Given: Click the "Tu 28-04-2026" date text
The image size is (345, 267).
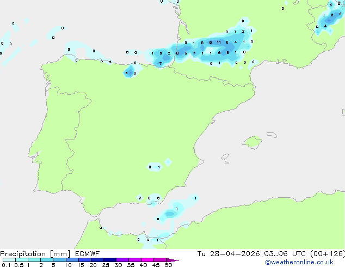Looking at the screenshot, I should click(229, 253).
